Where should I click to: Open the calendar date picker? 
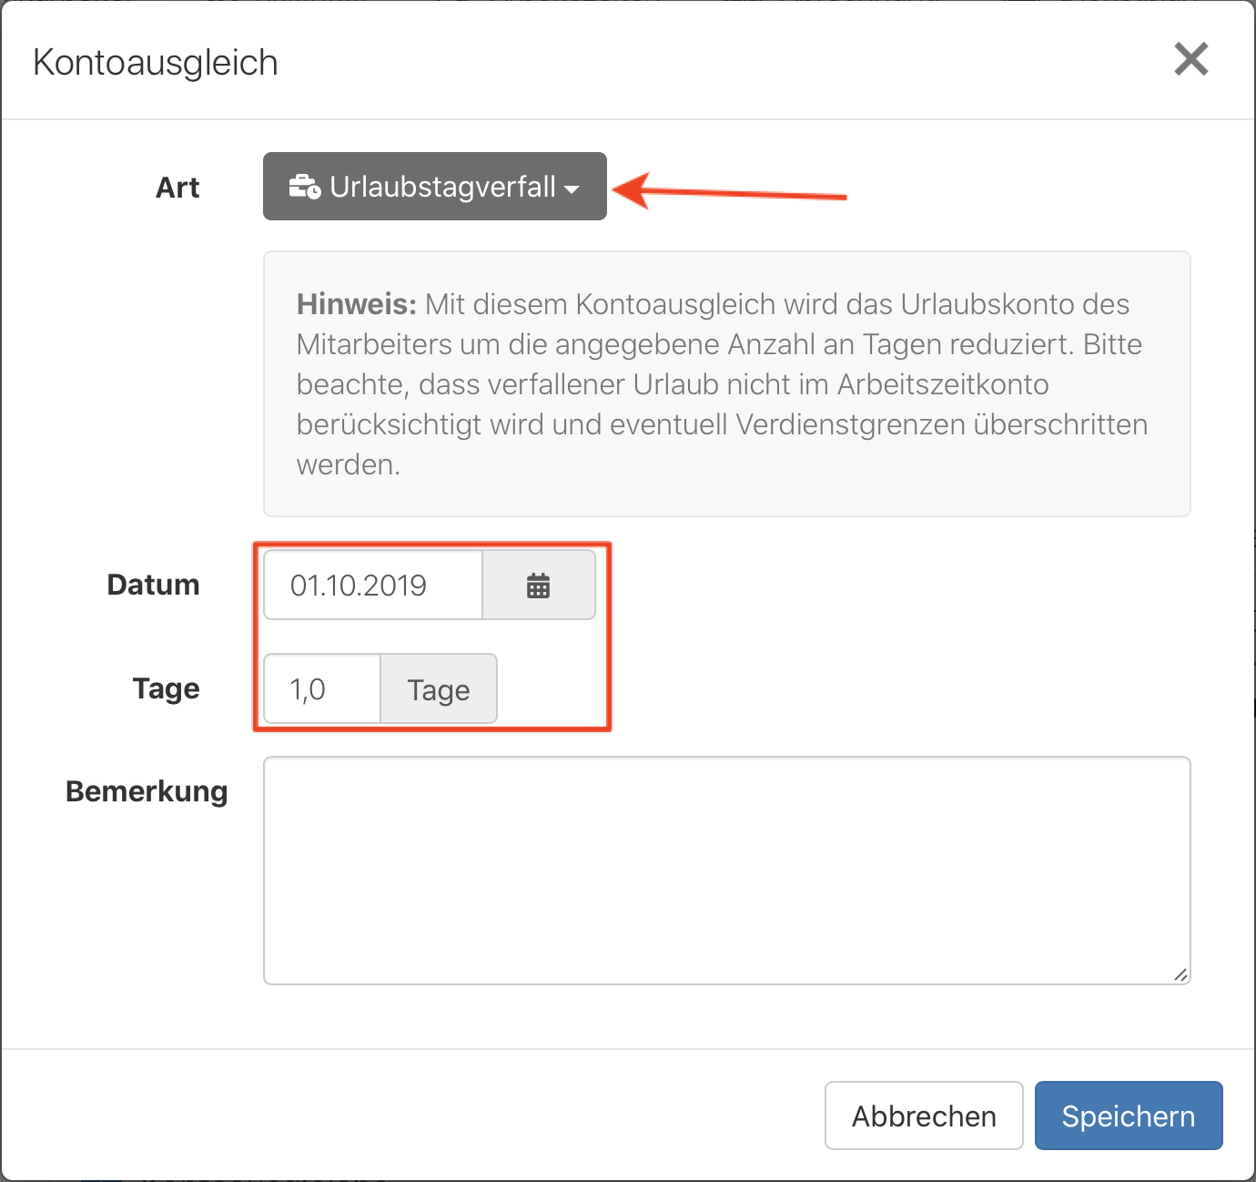point(539,586)
